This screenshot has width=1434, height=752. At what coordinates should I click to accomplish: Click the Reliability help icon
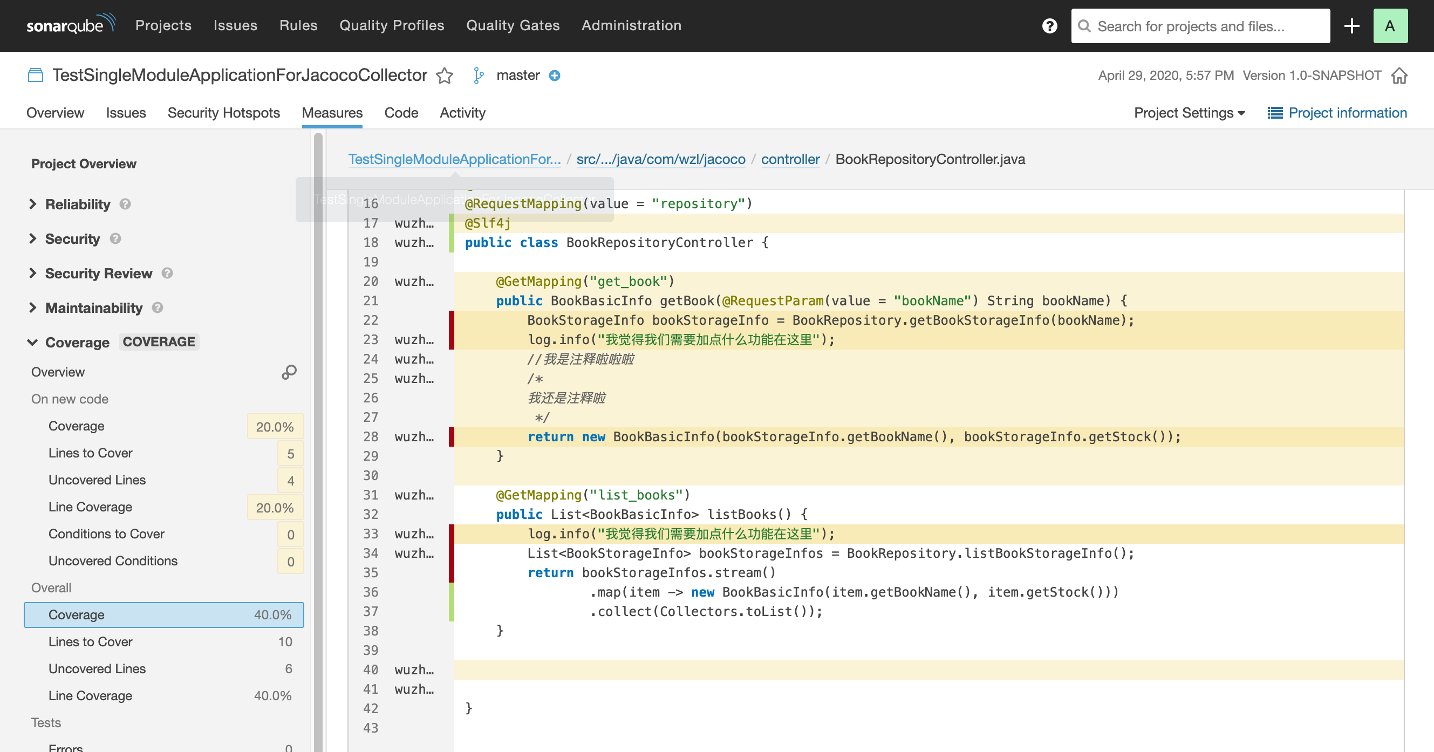point(125,204)
